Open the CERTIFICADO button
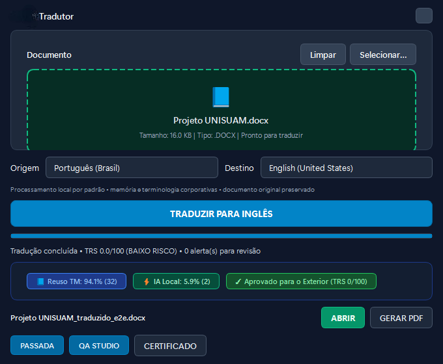Viewport: 443px width, 364px height. (170, 346)
